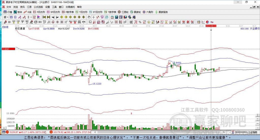
Task: Click the truck icon in toolbar
Action: click(134, 17)
